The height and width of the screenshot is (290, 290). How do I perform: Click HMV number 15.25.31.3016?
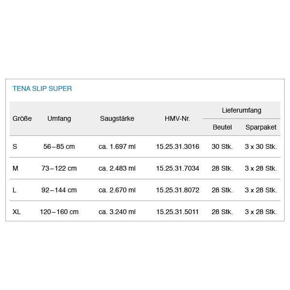(177, 146)
